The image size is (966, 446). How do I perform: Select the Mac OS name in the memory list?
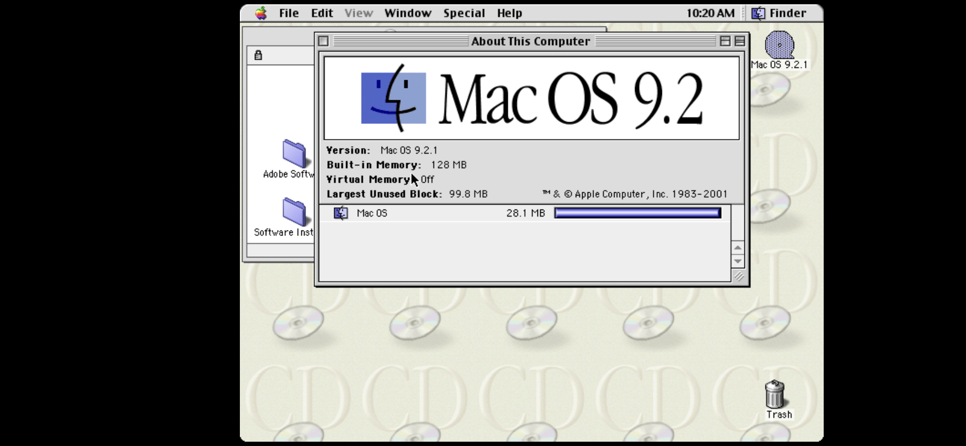point(372,213)
